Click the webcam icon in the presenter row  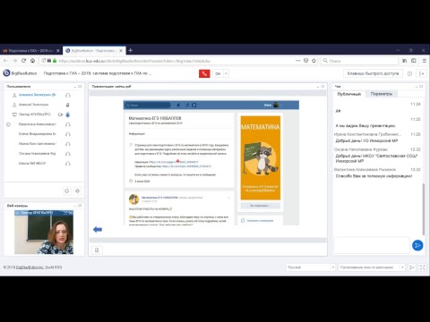click(x=60, y=114)
